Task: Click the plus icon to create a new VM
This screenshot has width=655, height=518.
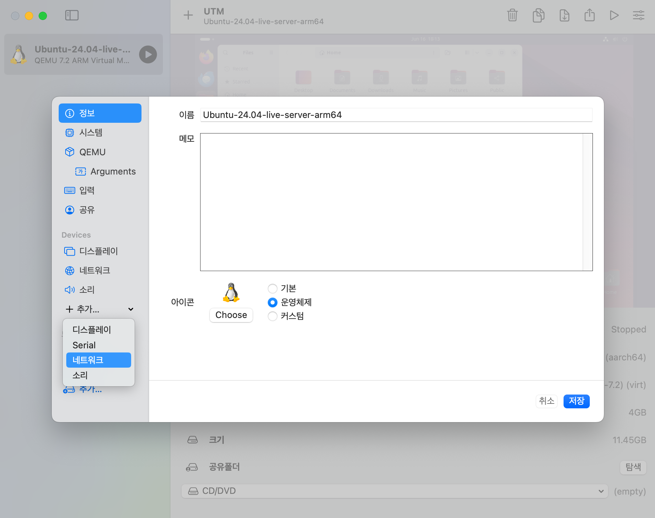Action: point(188,16)
